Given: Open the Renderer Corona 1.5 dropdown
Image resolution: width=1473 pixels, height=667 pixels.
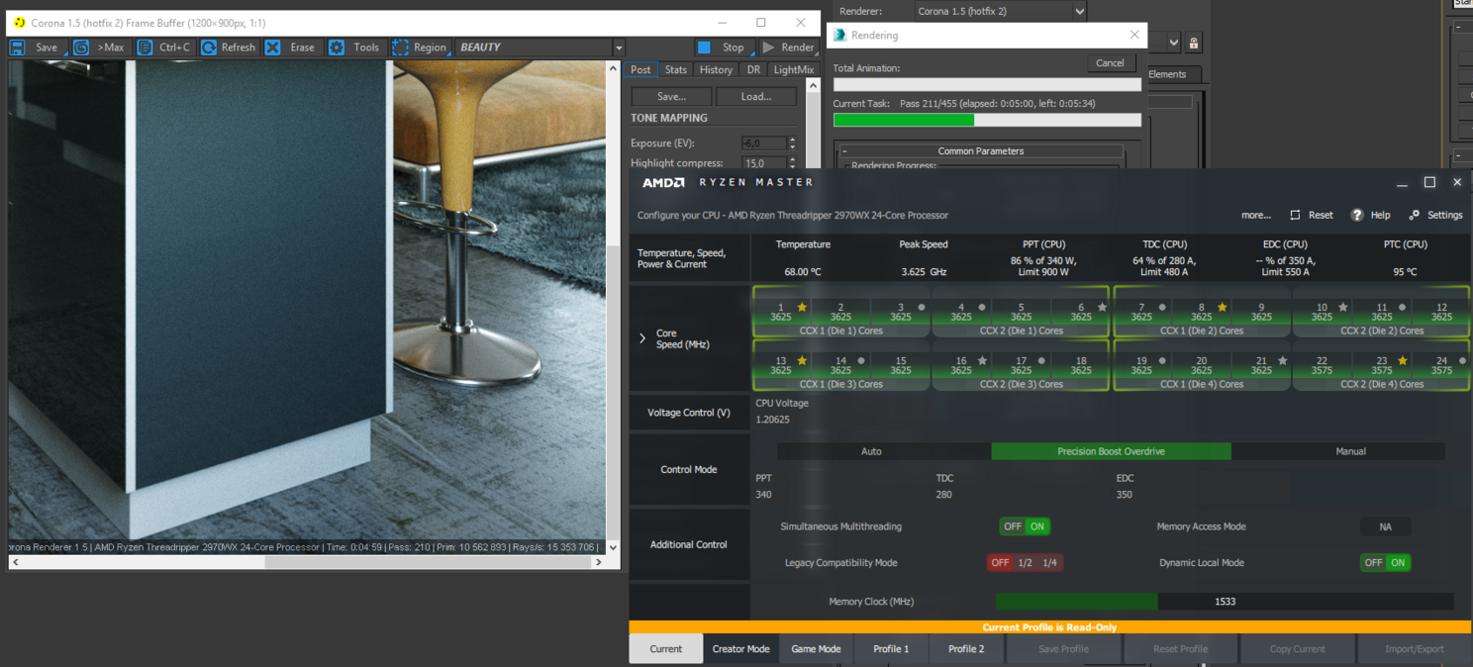Looking at the screenshot, I should point(1000,11).
